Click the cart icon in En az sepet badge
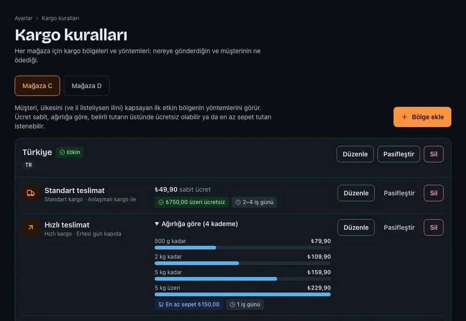The width and height of the screenshot is (466, 321). click(161, 304)
